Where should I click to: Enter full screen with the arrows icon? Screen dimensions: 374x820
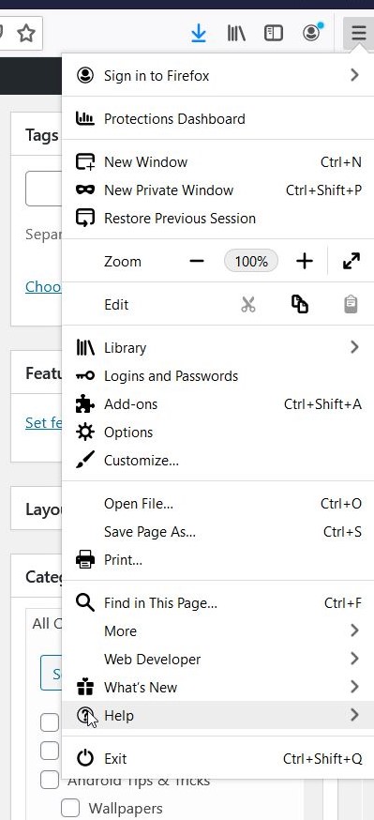pos(352,261)
